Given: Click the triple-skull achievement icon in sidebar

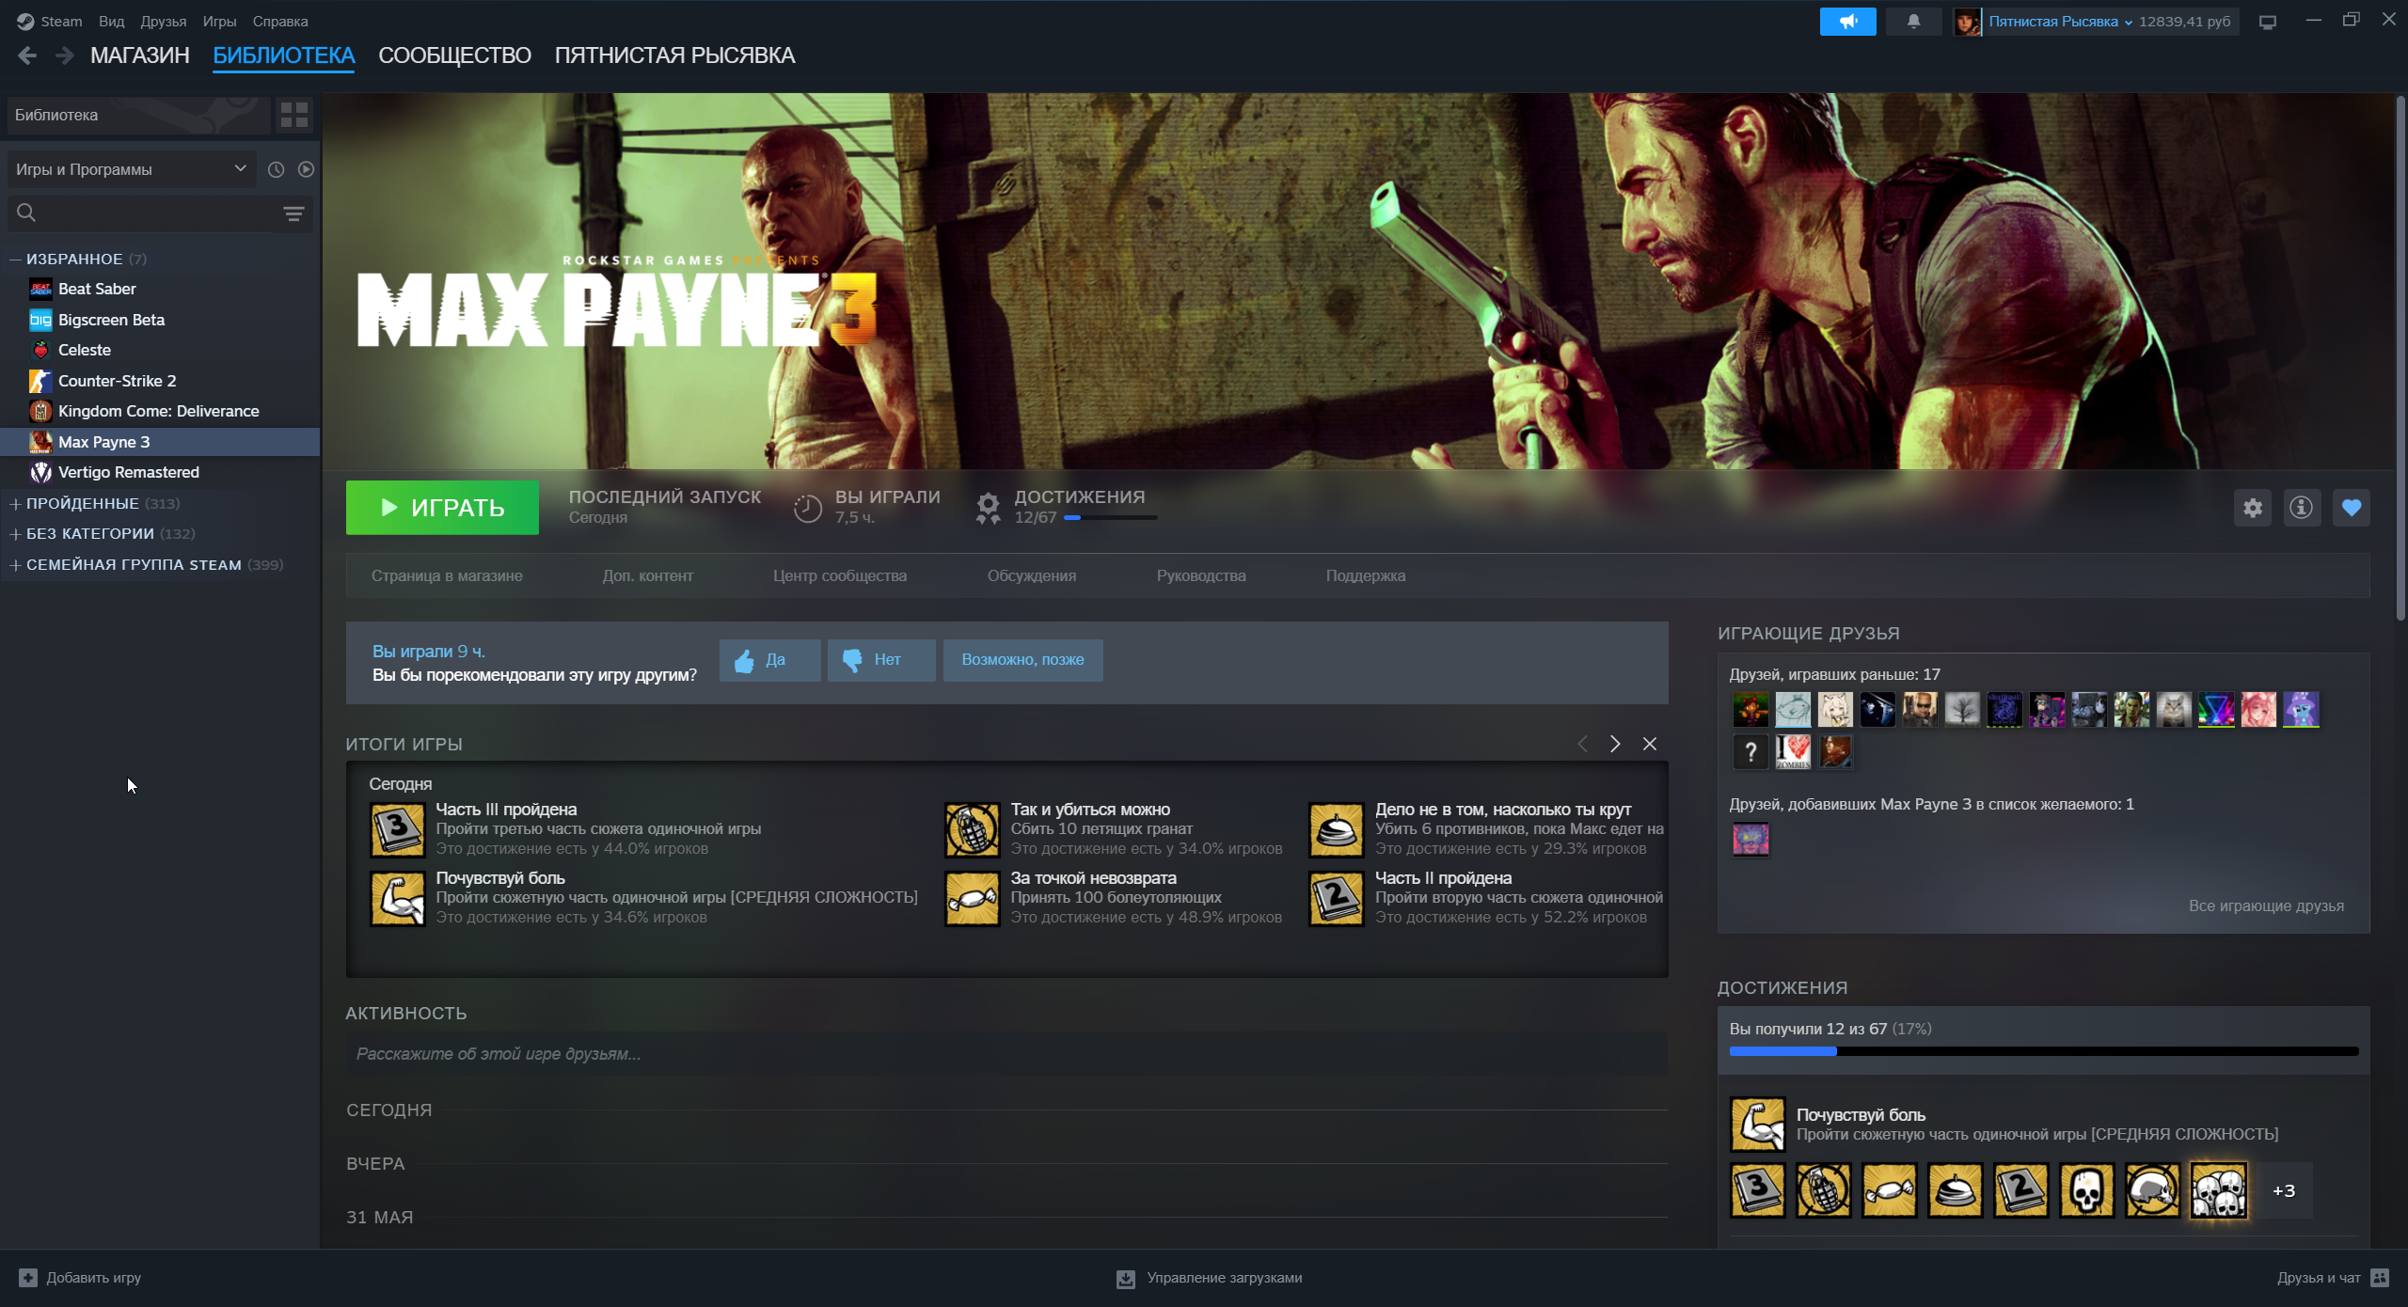Looking at the screenshot, I should pyautogui.click(x=2219, y=1190).
